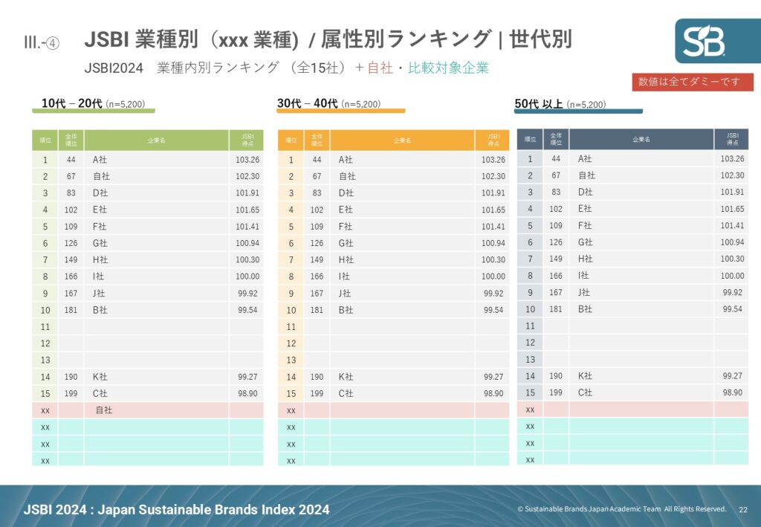Click the 企業名 header of the green table
761x527 pixels.
point(156,140)
